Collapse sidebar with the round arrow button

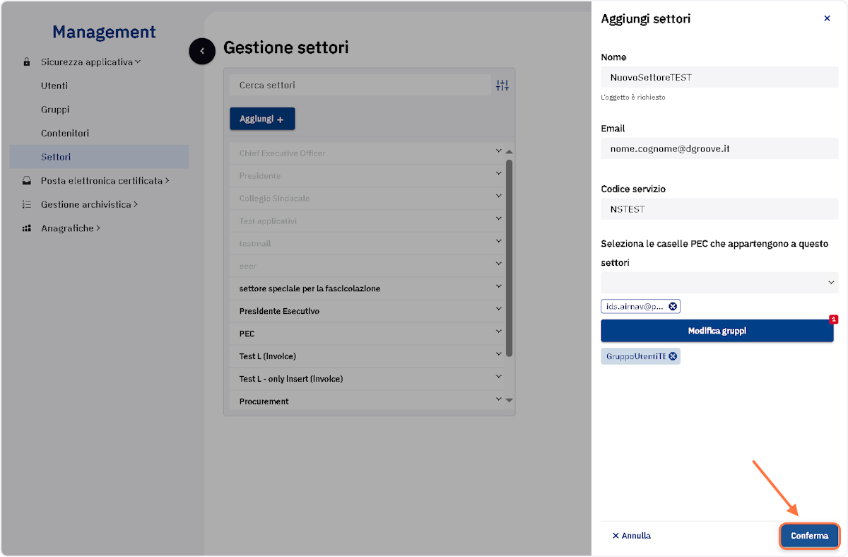[202, 51]
